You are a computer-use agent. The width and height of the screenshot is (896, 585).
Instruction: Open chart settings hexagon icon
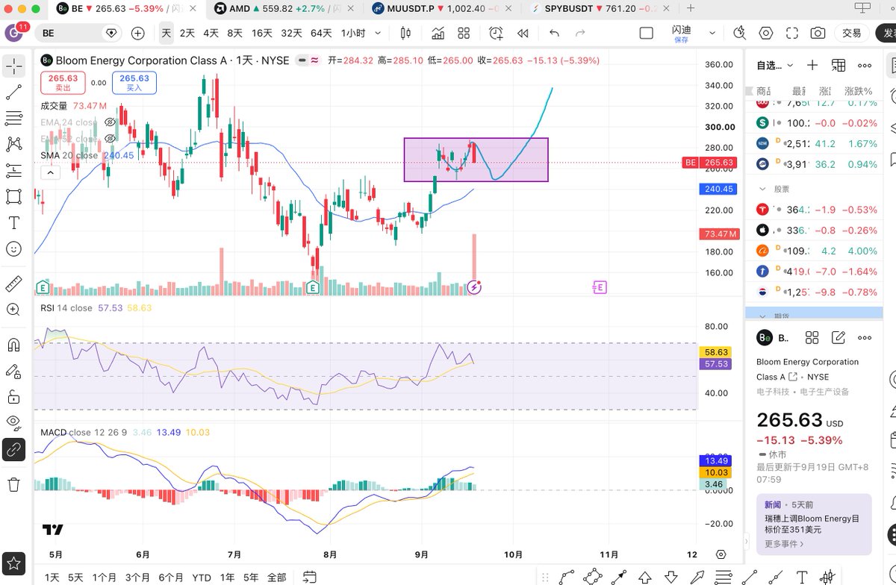pos(766,34)
